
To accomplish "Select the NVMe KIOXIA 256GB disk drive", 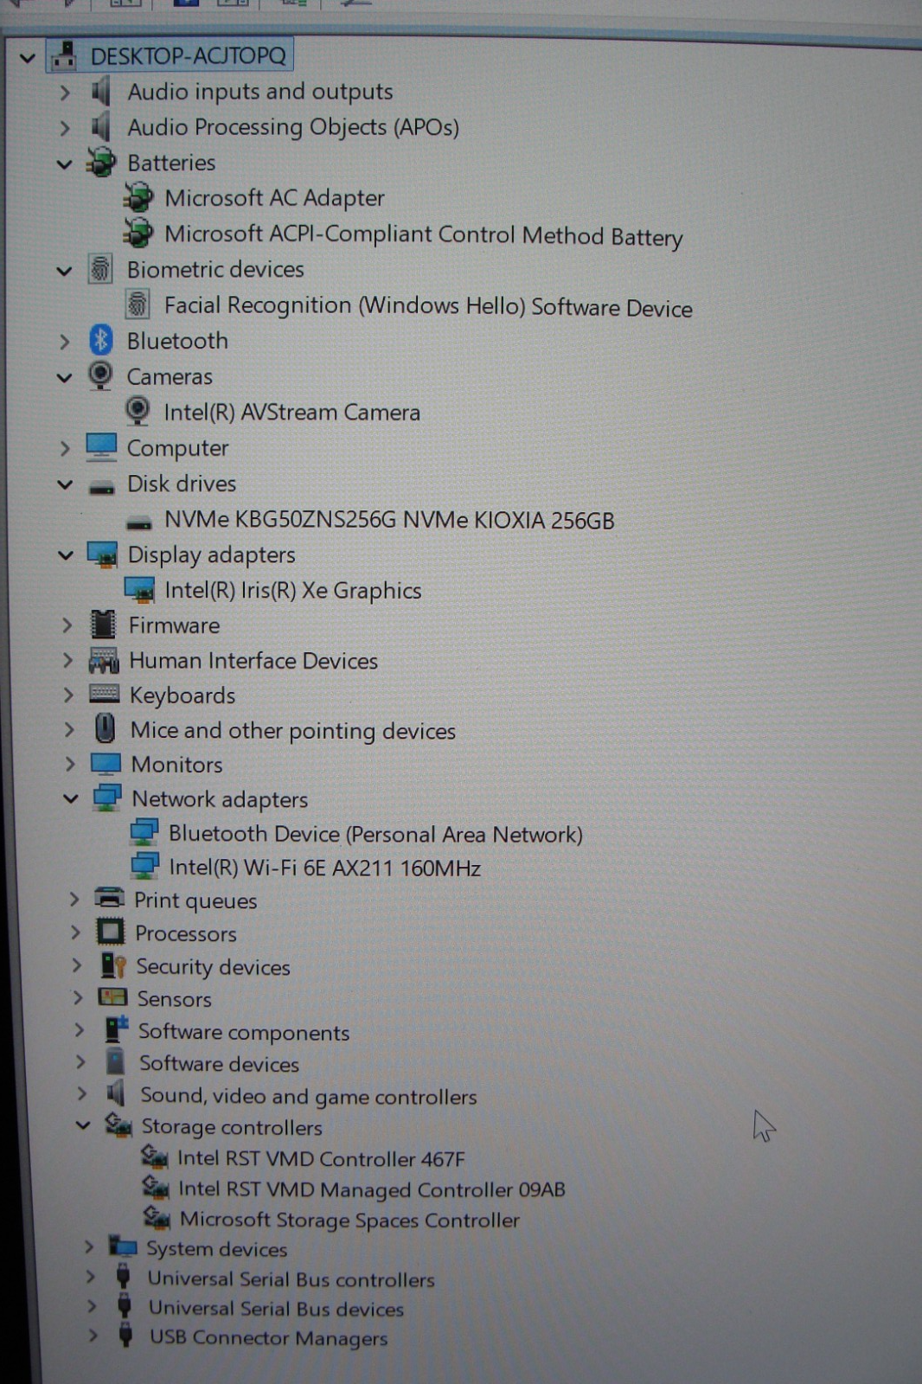I will click(389, 520).
